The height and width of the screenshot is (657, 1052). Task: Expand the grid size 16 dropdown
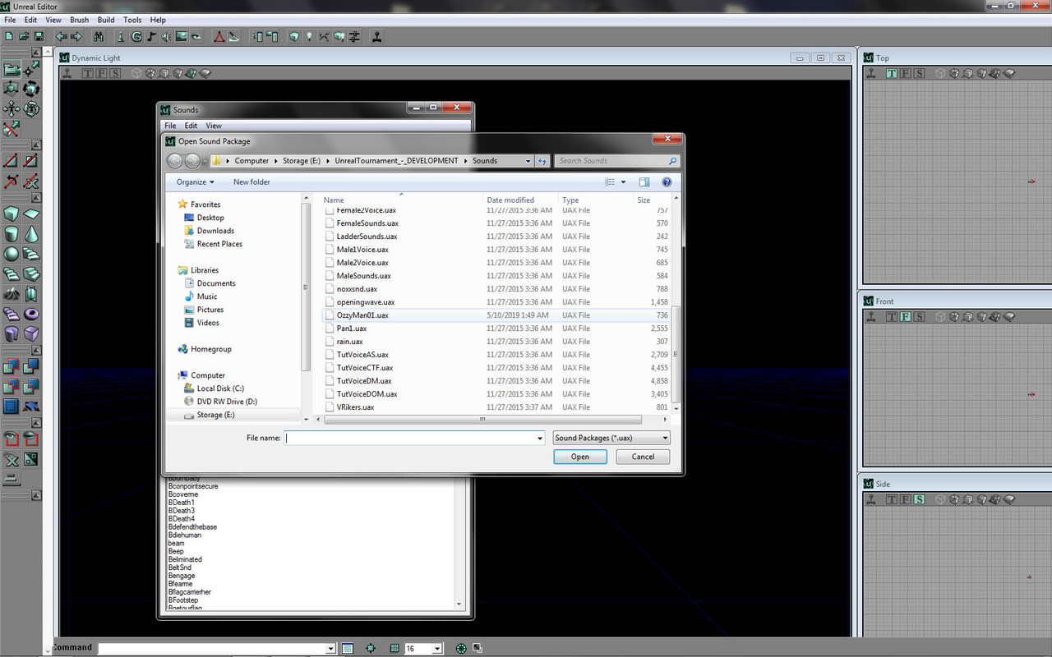point(437,649)
